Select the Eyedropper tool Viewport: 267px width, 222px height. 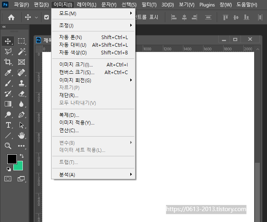(x=8, y=73)
